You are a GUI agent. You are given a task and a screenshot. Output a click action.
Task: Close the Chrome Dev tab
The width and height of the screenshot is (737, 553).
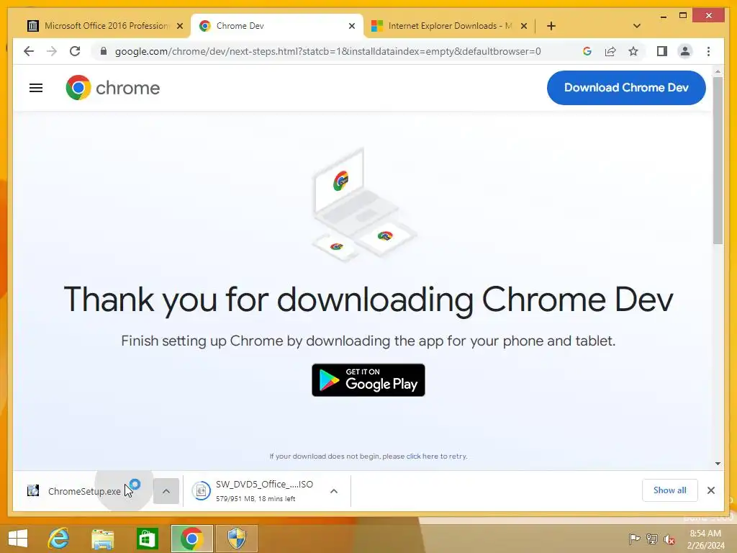[x=351, y=26]
